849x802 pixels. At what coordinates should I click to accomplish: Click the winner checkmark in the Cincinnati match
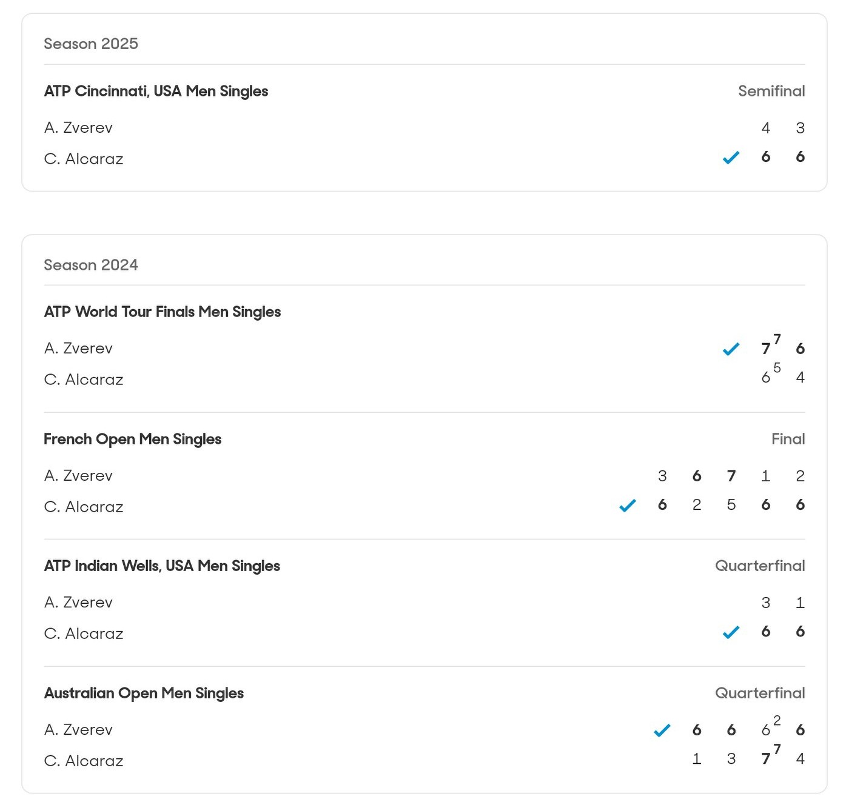[x=731, y=158]
